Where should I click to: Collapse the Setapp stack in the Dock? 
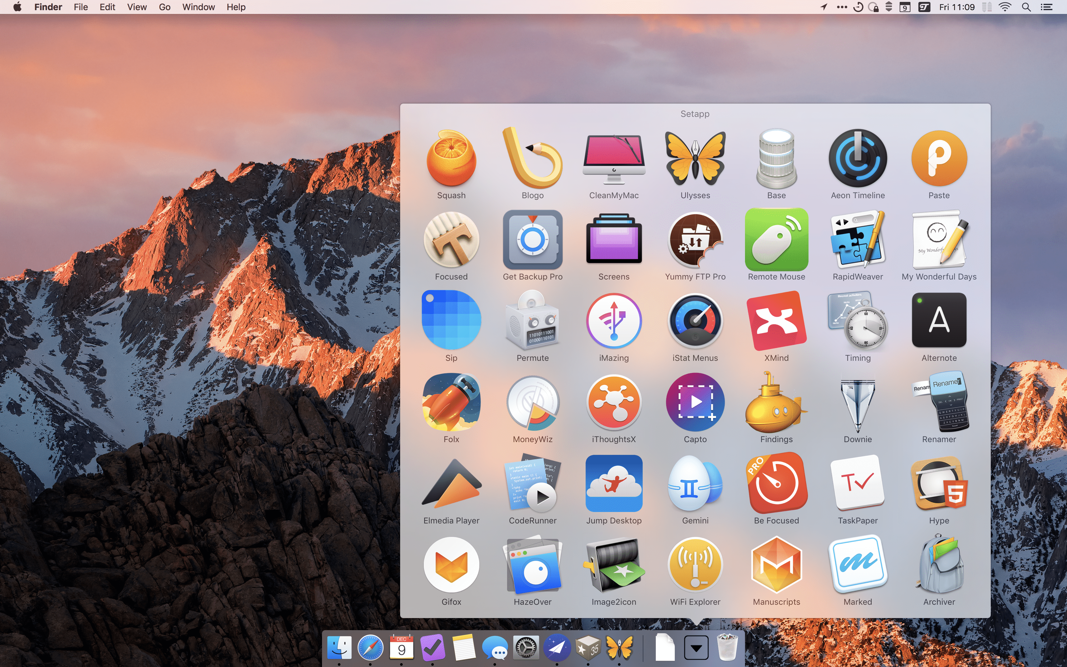coord(696,648)
